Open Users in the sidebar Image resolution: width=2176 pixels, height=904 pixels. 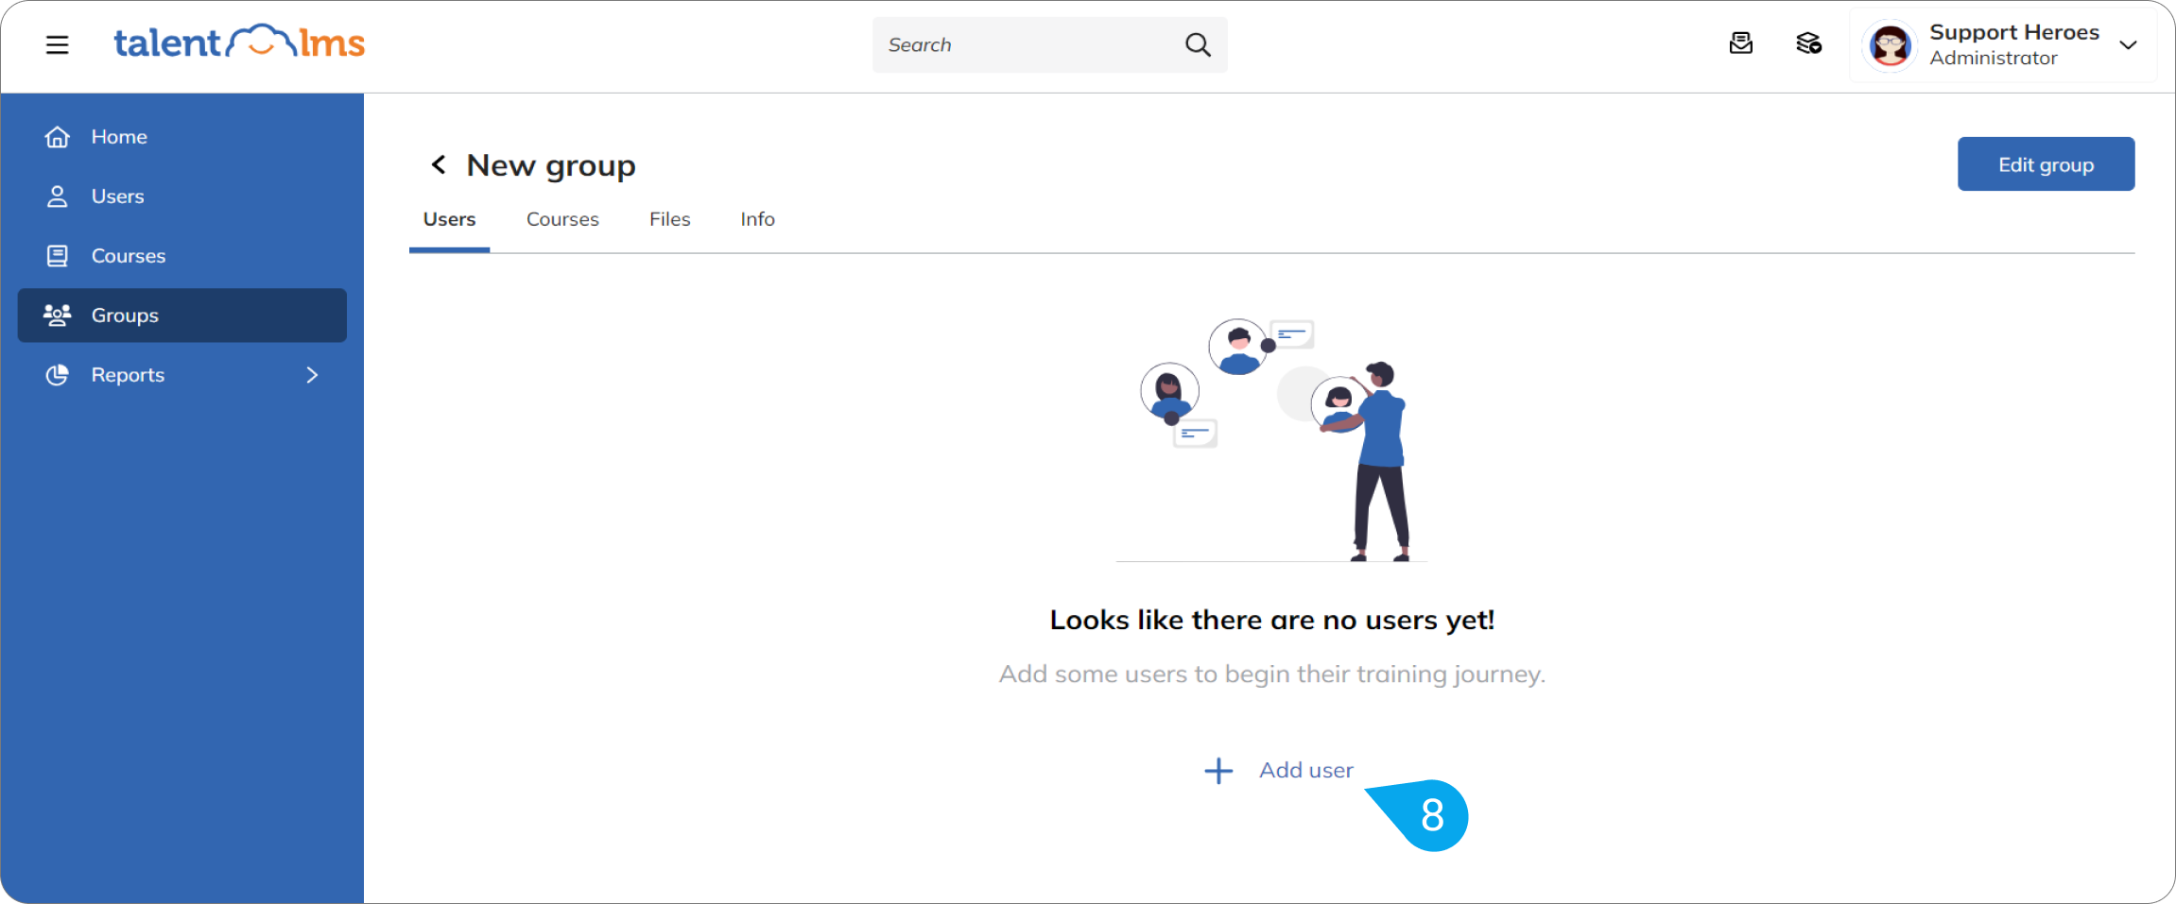pos(182,196)
